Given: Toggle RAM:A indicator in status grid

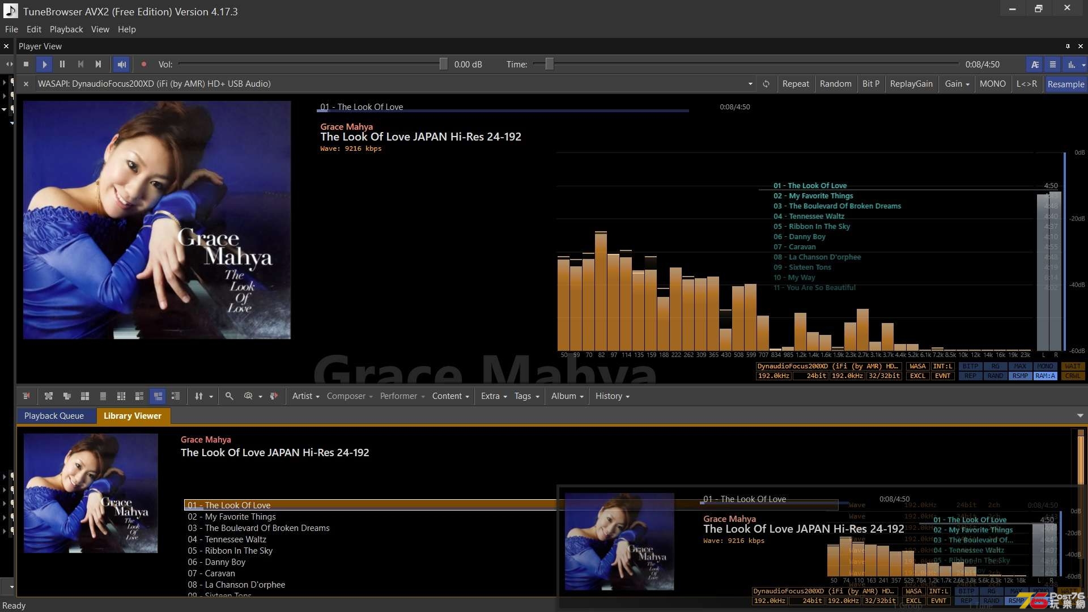Looking at the screenshot, I should [1045, 376].
